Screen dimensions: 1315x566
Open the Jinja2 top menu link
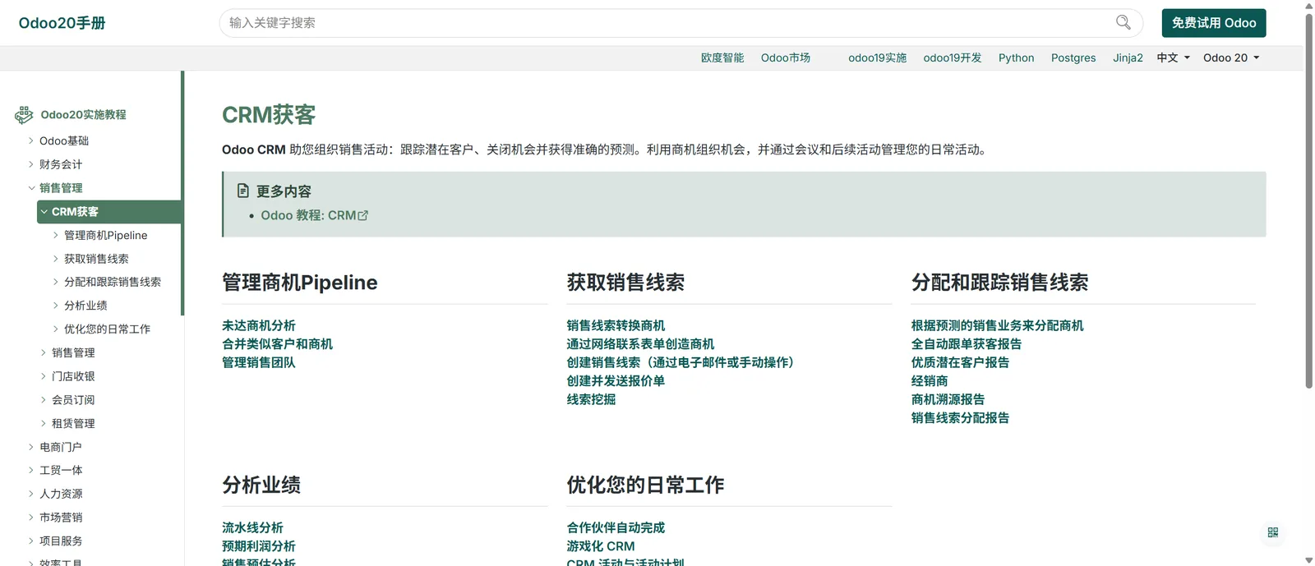point(1128,58)
